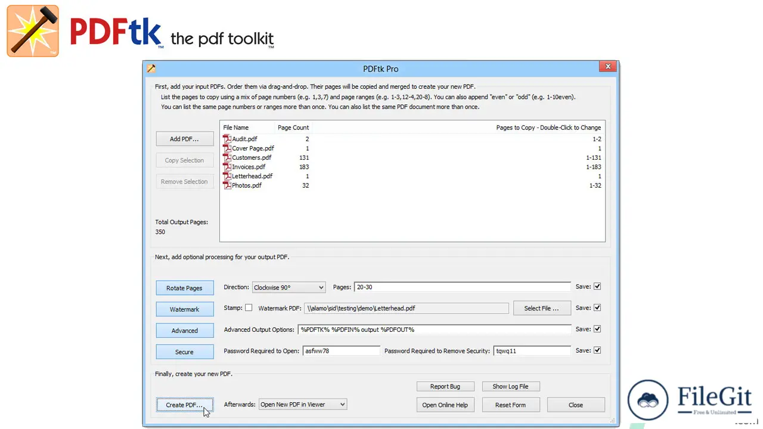Uncheck Save for the Watermark row
This screenshot has height=429, width=763.
click(x=597, y=308)
